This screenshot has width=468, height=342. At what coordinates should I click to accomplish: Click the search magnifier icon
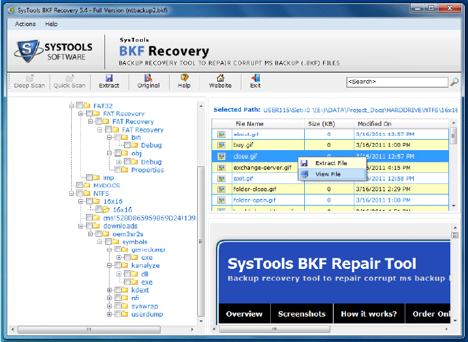click(454, 82)
